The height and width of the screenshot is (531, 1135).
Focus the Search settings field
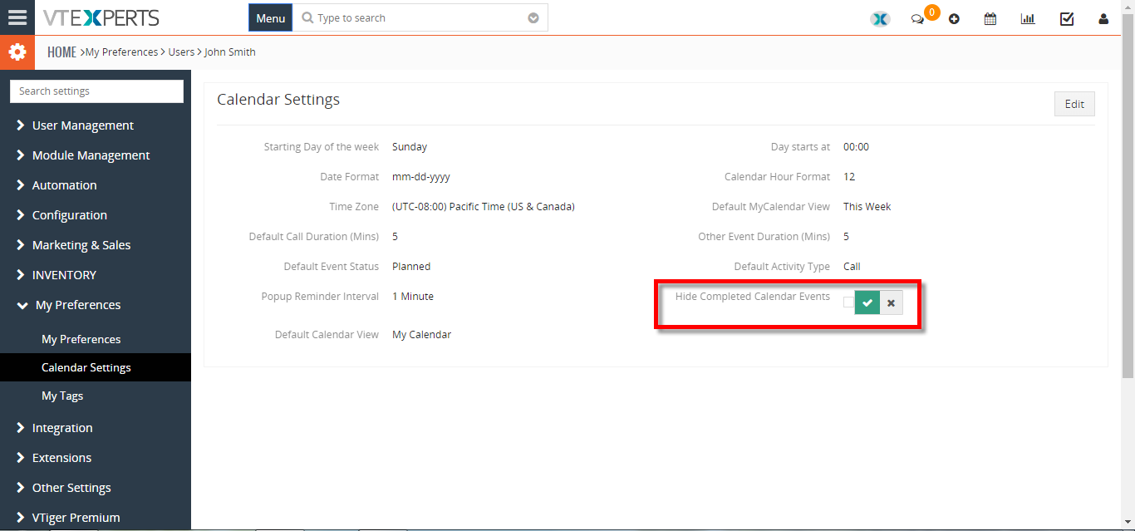coord(96,91)
